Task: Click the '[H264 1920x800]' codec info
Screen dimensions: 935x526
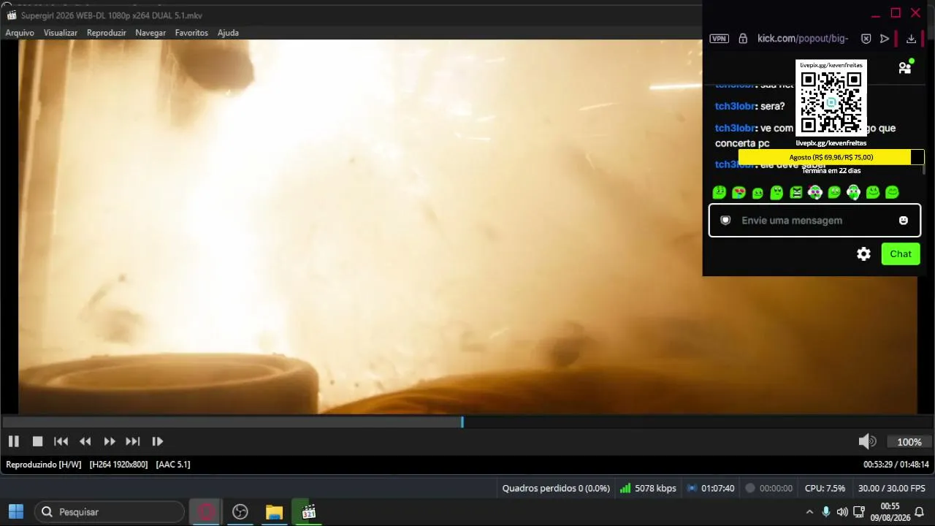Action: click(x=118, y=465)
